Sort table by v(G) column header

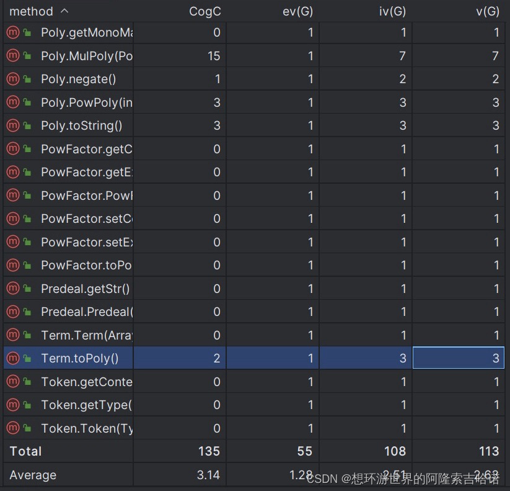point(488,11)
